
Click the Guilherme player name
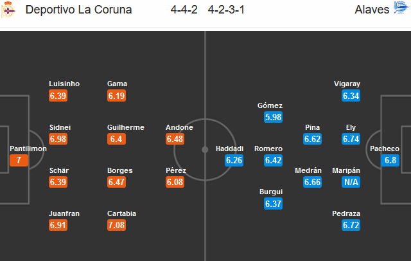coord(126,127)
